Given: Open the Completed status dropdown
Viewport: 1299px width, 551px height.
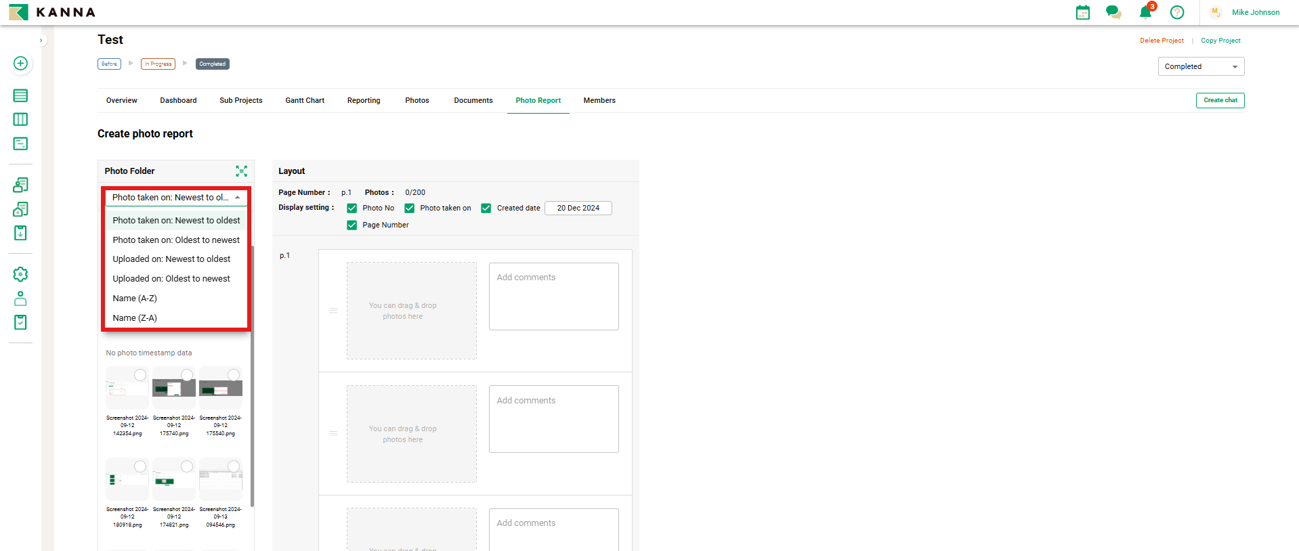Looking at the screenshot, I should [1200, 66].
